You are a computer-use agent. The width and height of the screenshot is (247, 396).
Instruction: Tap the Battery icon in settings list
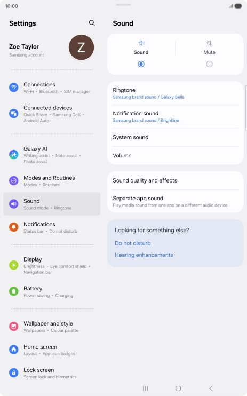click(14, 291)
